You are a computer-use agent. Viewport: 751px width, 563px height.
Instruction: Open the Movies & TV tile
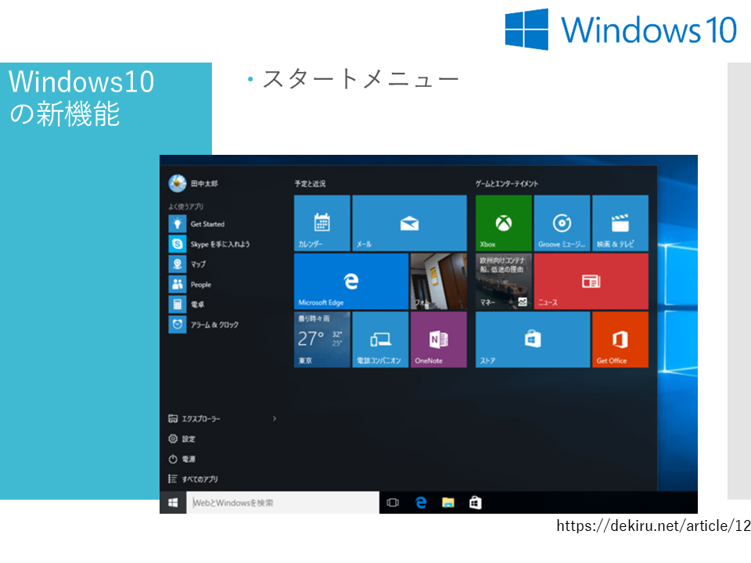[x=620, y=223]
